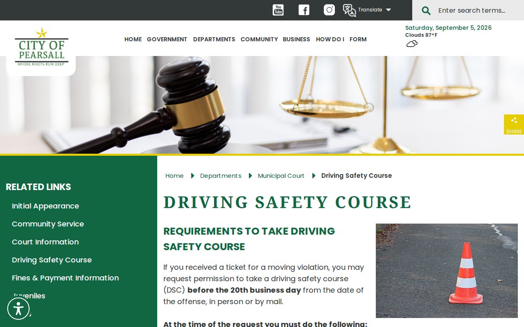The width and height of the screenshot is (524, 327).
Task: Click the Clouds 87°F weather text
Action: (x=421, y=35)
